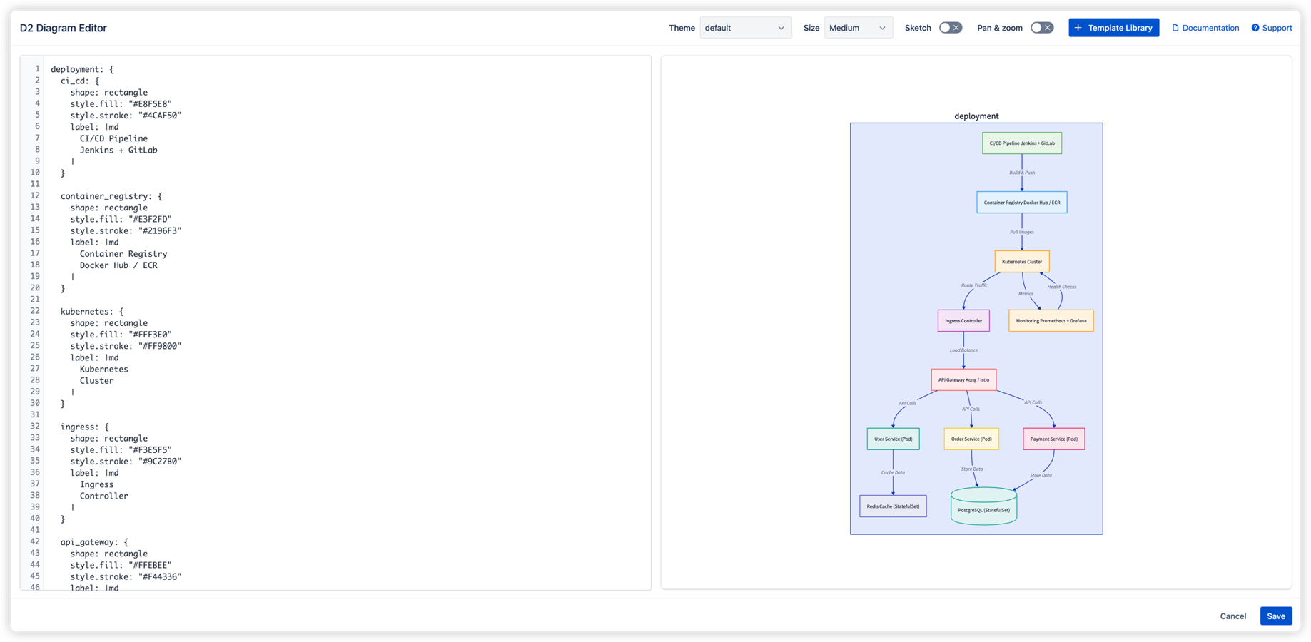Open the Documentation link
This screenshot has height=642, width=1311.
click(x=1210, y=27)
